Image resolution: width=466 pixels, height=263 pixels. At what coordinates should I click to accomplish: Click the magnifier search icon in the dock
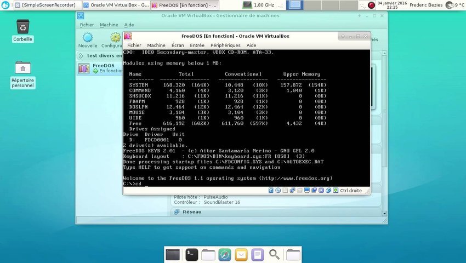pyautogui.click(x=274, y=255)
